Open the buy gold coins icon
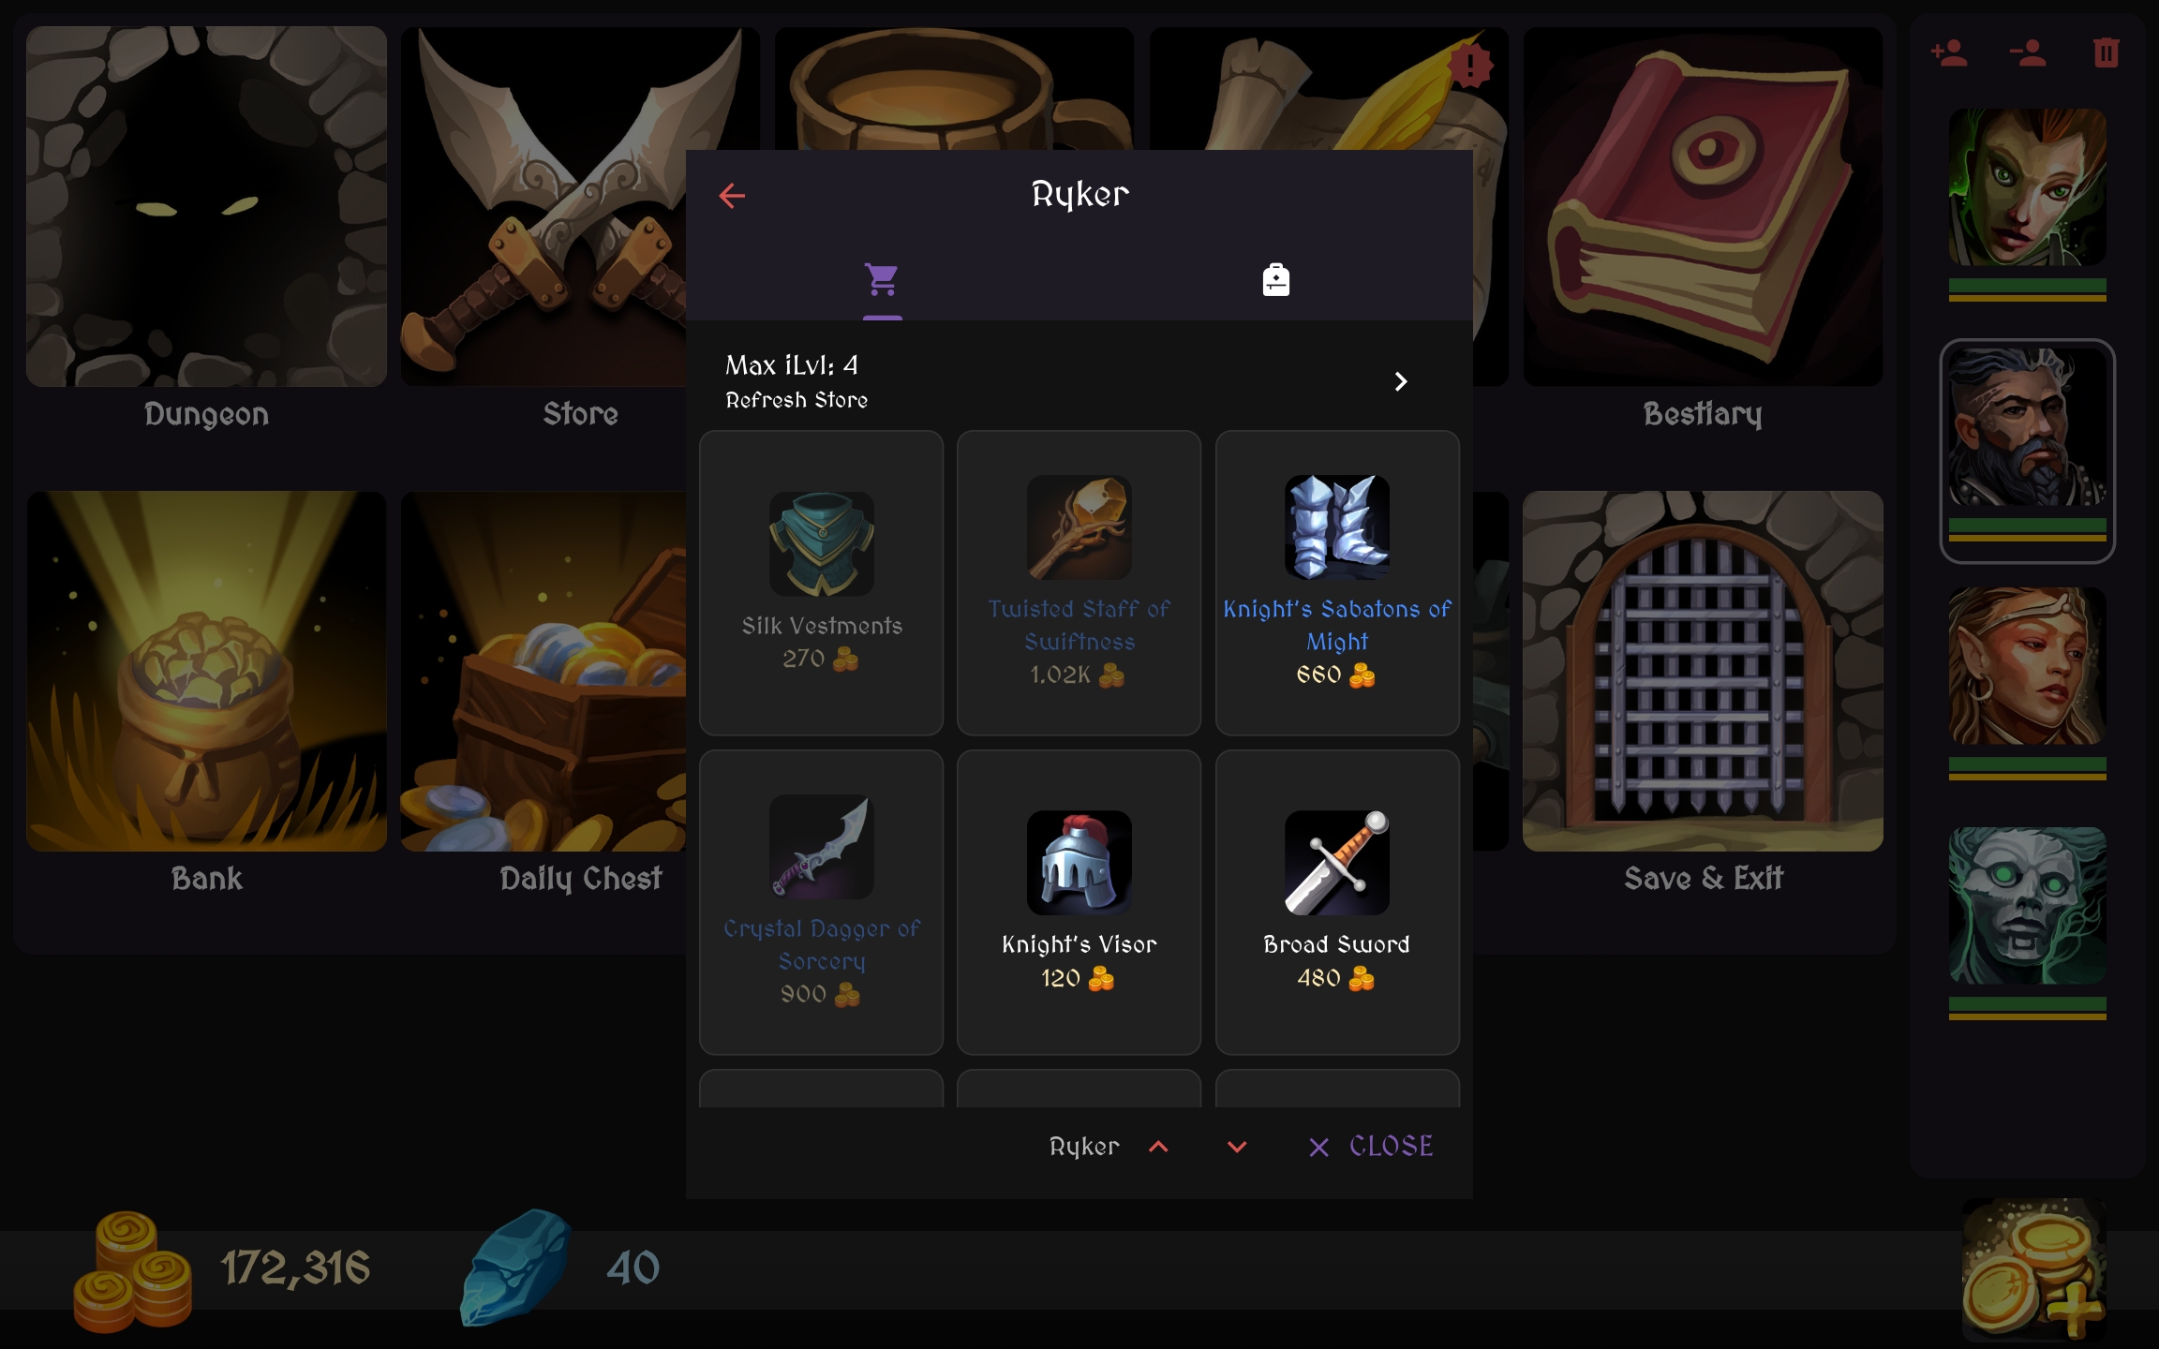Image resolution: width=2159 pixels, height=1349 pixels. coord(2033,1268)
